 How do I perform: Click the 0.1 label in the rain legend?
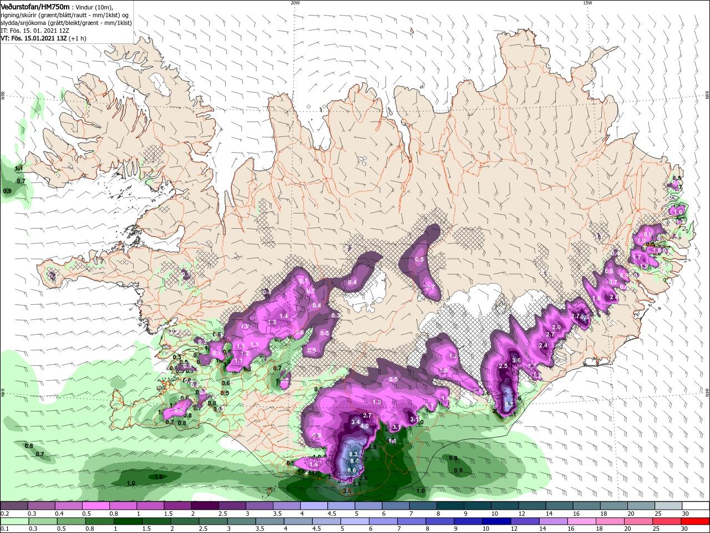[4, 529]
